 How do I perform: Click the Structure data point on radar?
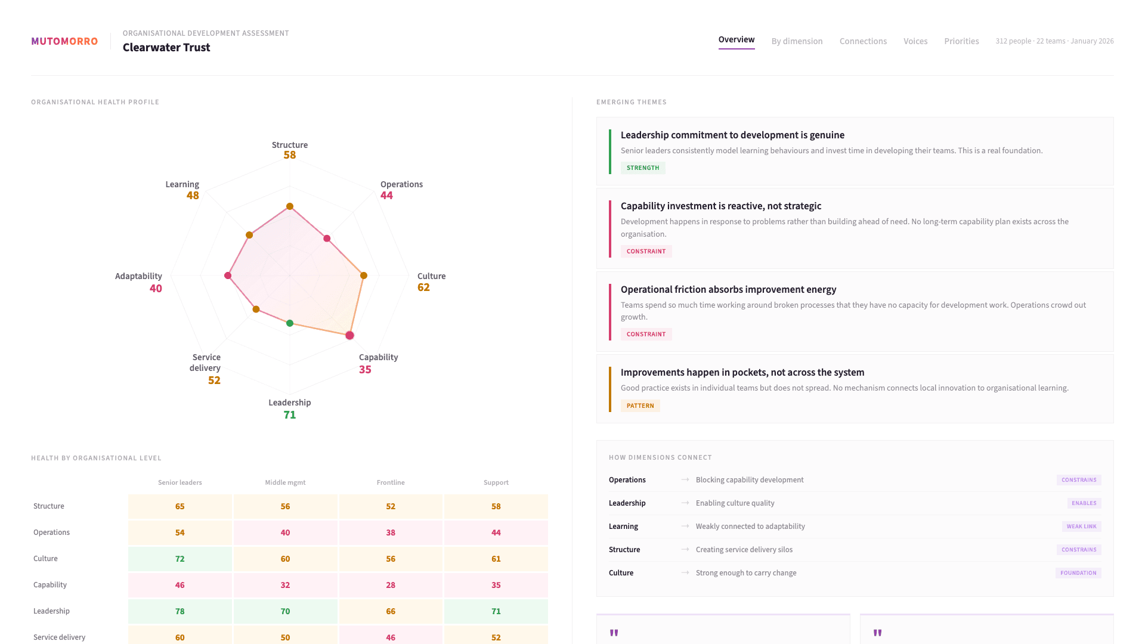(290, 206)
